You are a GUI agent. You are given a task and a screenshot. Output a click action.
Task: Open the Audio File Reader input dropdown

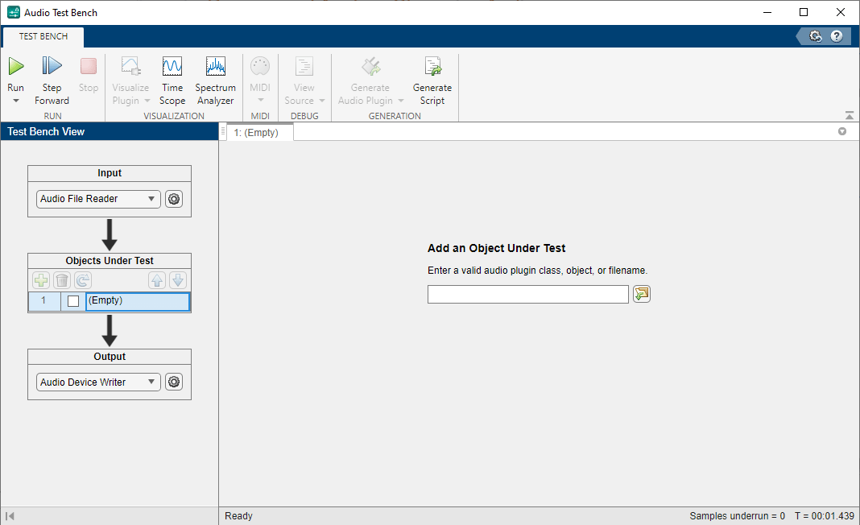(x=98, y=199)
